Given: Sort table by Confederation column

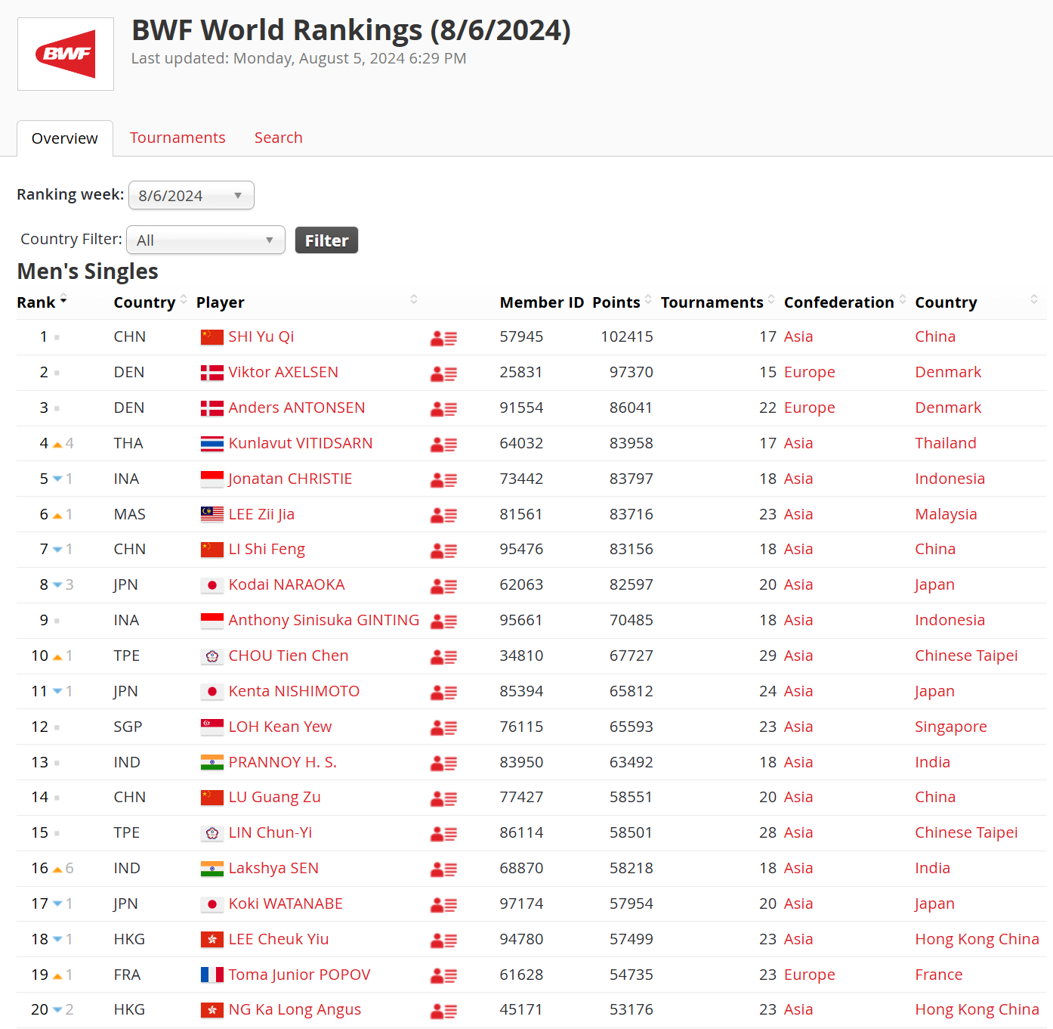Looking at the screenshot, I should tap(845, 302).
